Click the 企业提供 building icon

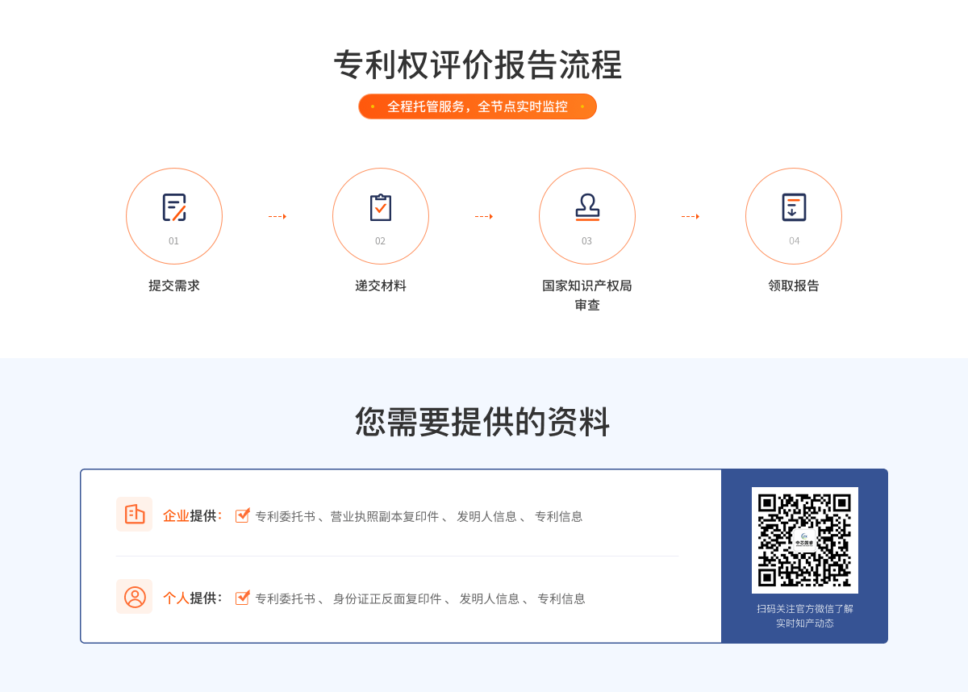134,515
